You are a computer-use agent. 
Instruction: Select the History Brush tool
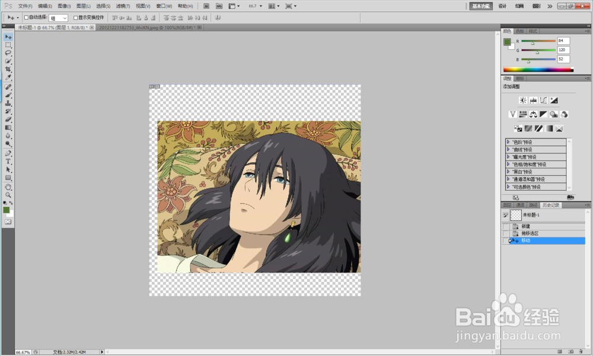pos(8,111)
